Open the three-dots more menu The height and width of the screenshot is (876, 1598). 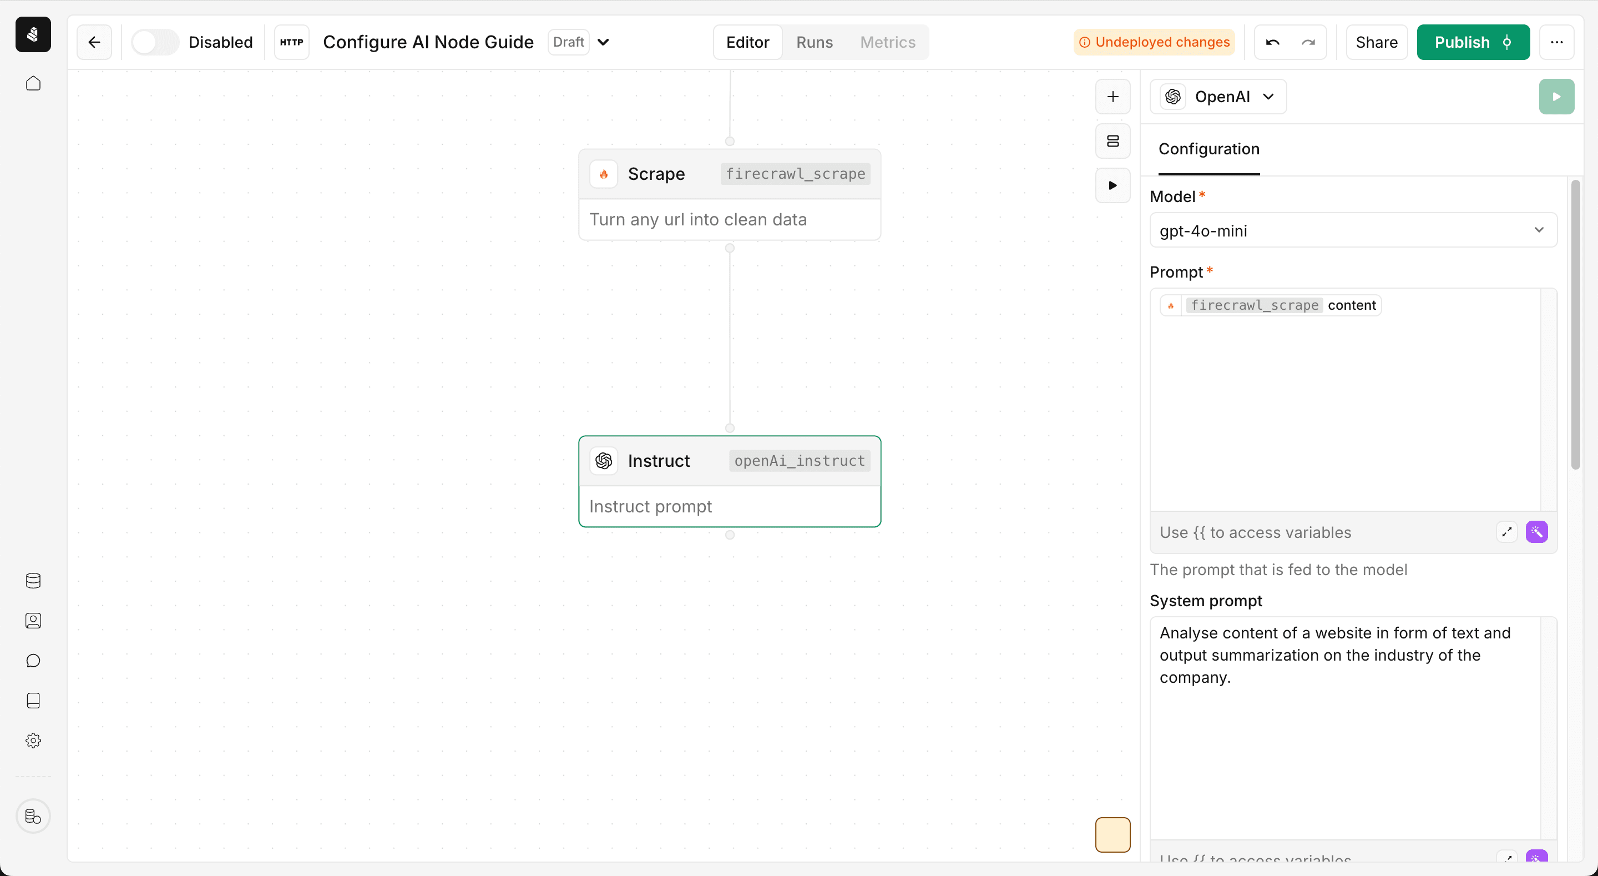tap(1556, 42)
